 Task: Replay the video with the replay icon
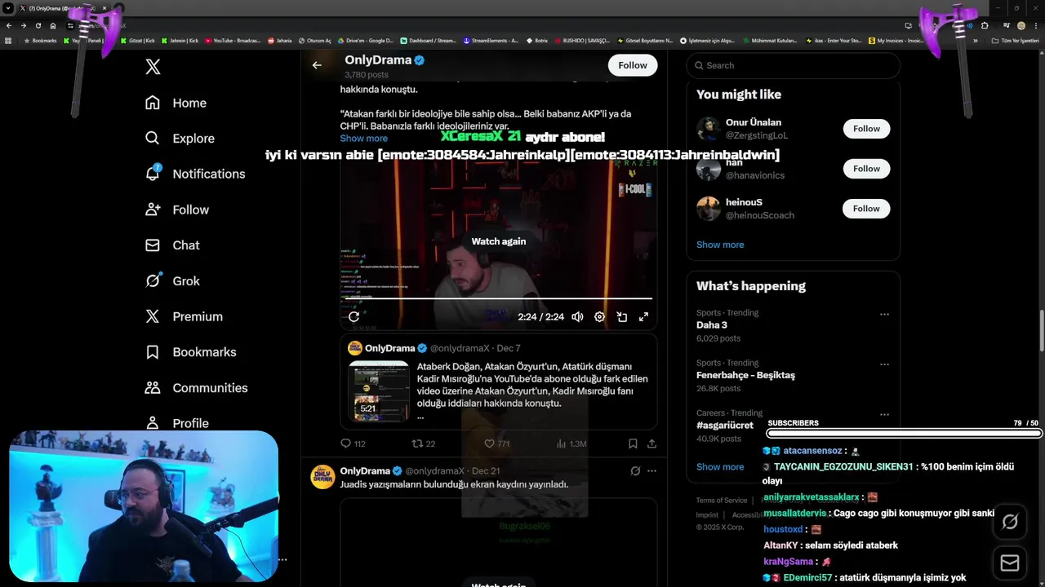(x=354, y=317)
